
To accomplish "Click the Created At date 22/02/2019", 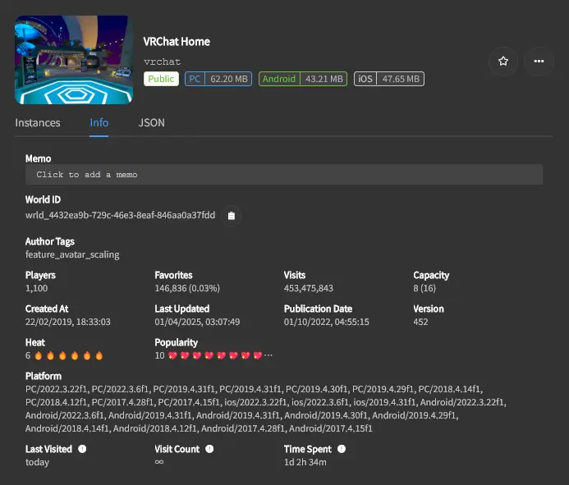I will (x=68, y=323).
